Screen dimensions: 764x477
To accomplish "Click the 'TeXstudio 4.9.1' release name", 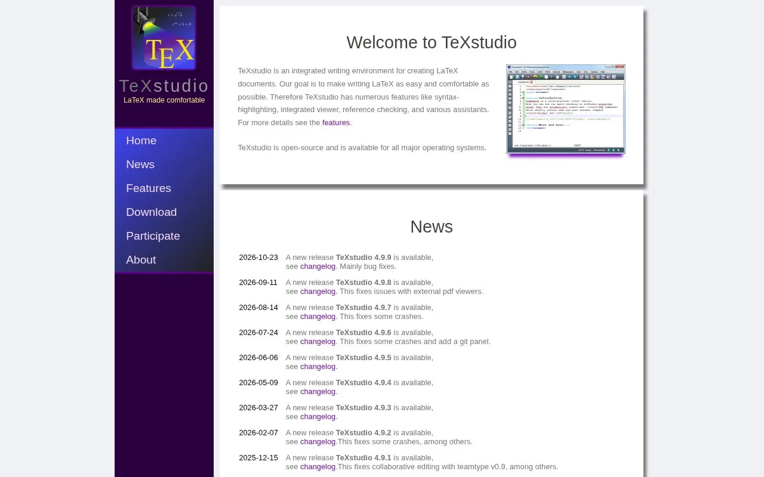I will tap(363, 458).
